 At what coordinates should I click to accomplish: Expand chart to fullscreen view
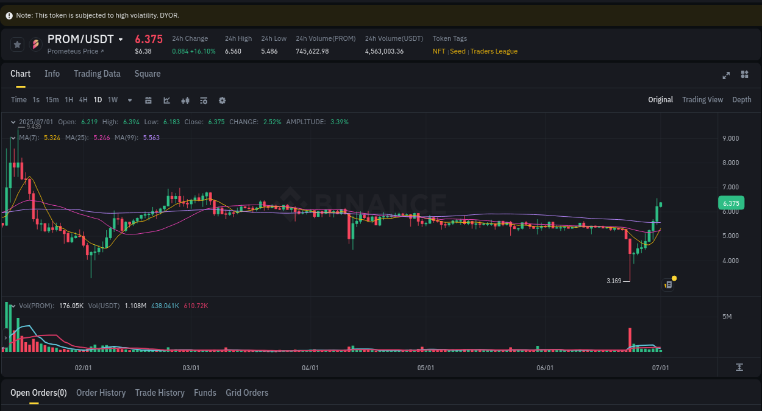coord(726,76)
